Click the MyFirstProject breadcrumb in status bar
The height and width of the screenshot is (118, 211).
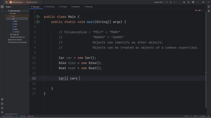pos(7,116)
